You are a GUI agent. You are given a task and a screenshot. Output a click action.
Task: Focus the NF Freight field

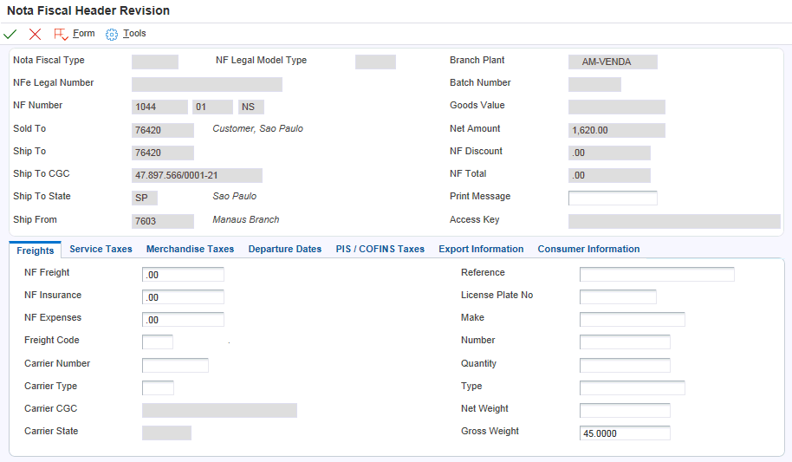(x=183, y=274)
